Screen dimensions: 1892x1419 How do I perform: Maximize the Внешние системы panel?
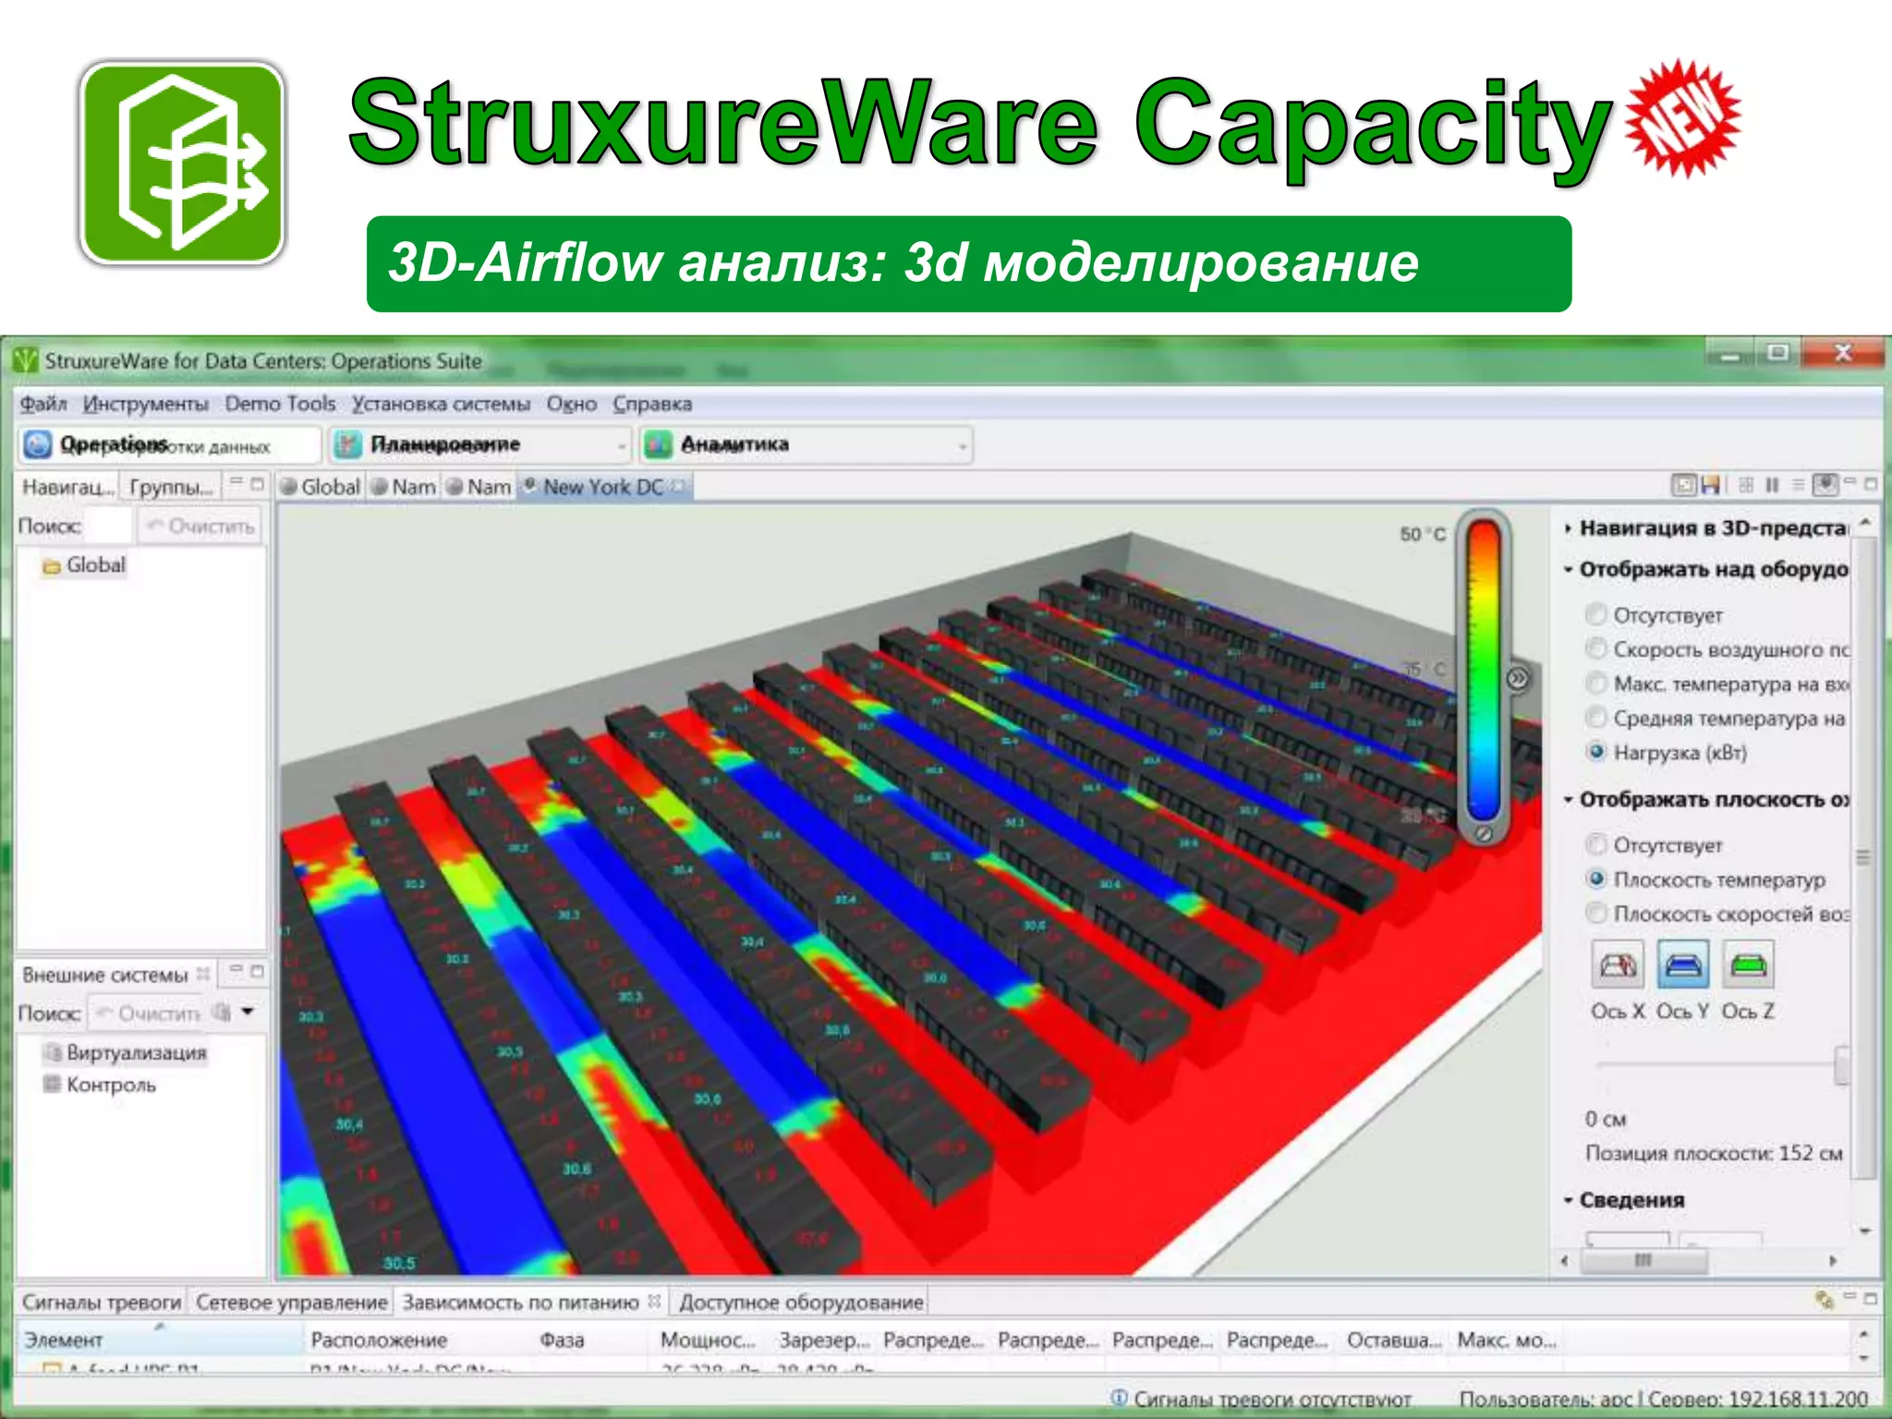[257, 971]
